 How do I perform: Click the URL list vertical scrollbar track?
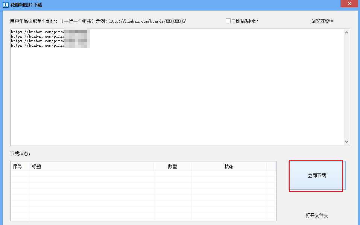pos(346,87)
